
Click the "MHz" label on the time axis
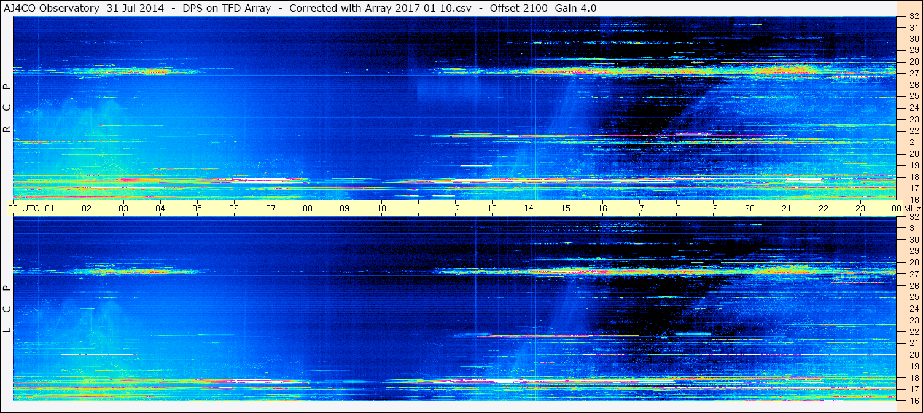pyautogui.click(x=911, y=208)
